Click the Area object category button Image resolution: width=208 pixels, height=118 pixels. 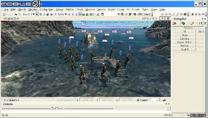tap(184, 35)
